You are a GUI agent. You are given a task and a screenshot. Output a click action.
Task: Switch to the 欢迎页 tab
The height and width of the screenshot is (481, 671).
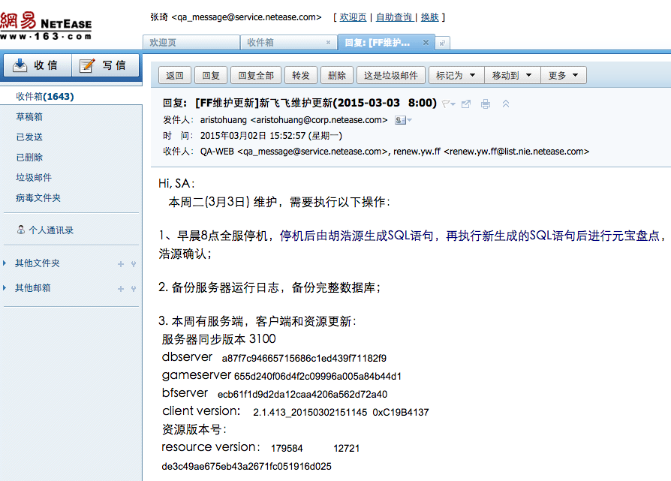[191, 42]
